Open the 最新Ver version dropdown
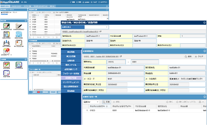Screen dimensions: 207x125 click(91, 102)
